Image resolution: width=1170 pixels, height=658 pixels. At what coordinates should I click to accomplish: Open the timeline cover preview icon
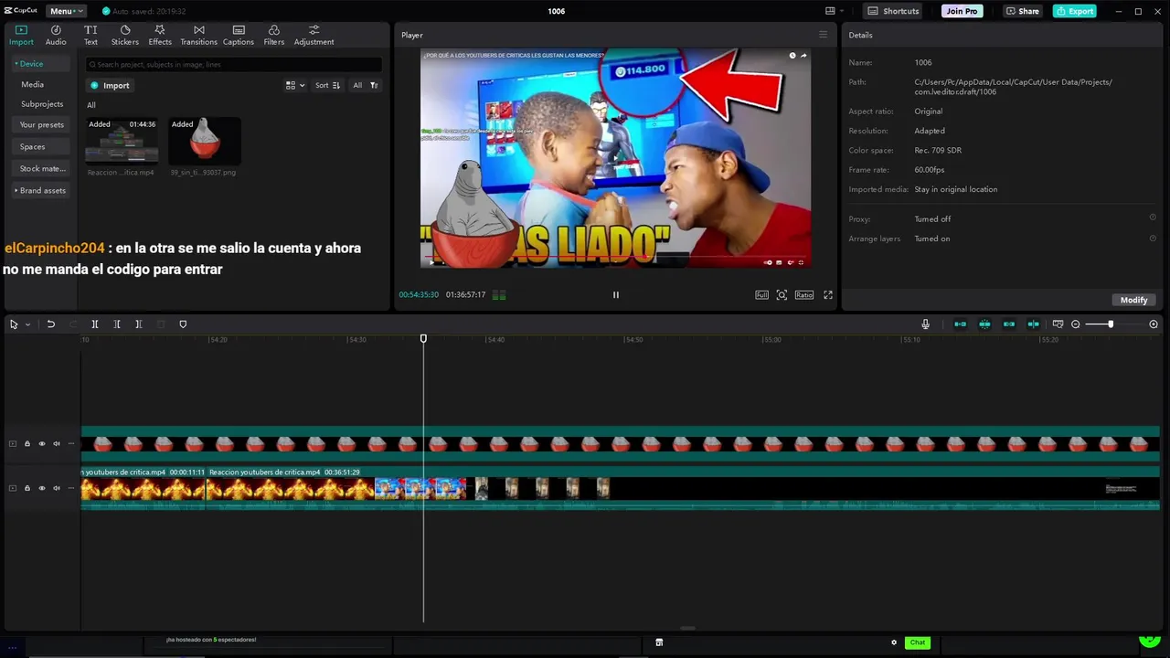[1058, 324]
